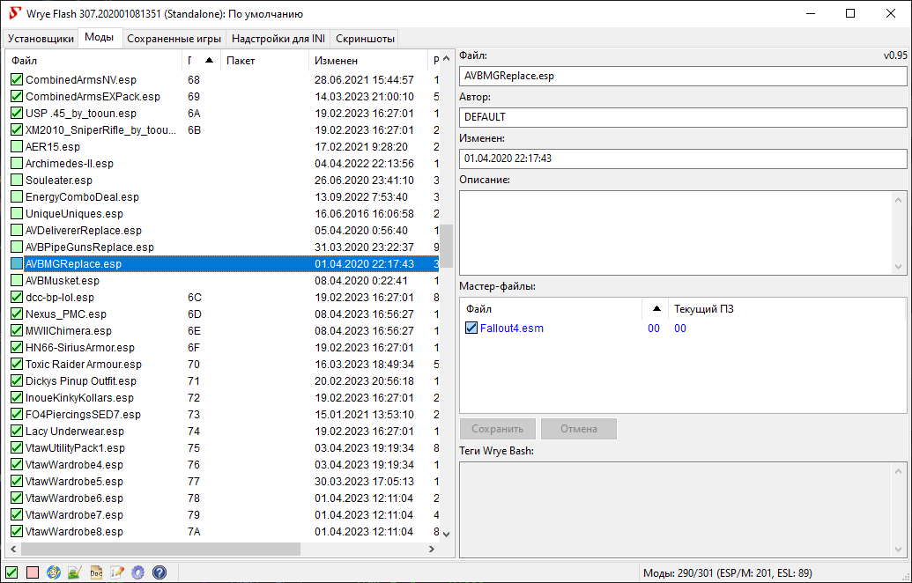Viewport: 912px width, 583px height.
Task: Click the load order column sort arrow
Action: [x=209, y=61]
